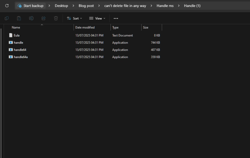Go to Handle ms breadcrumb
This screenshot has width=250, height=158.
point(165,6)
